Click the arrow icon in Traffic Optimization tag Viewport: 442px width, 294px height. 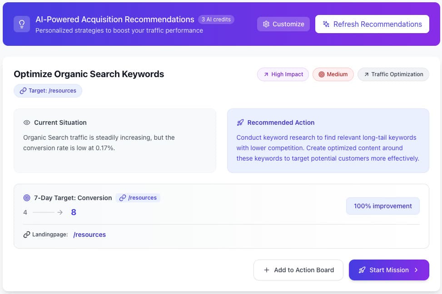pyautogui.click(x=367, y=74)
